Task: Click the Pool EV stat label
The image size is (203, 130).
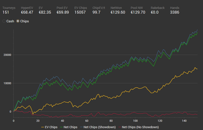Action: (62, 8)
